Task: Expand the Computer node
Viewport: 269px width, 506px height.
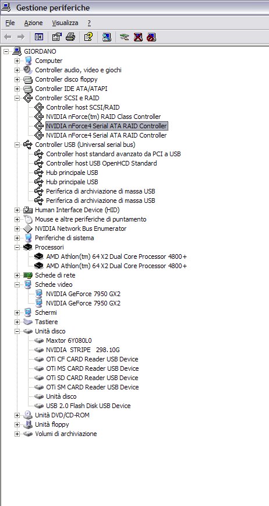Action: [x=17, y=61]
